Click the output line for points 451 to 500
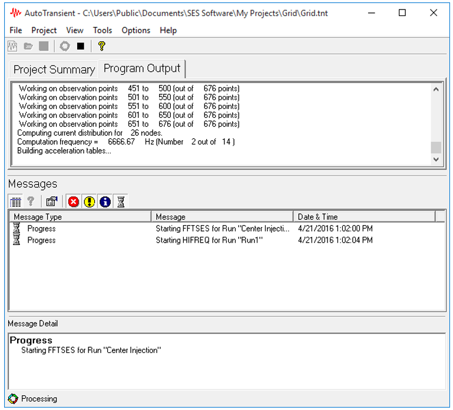Image resolution: width=453 pixels, height=410 pixels. click(x=129, y=88)
